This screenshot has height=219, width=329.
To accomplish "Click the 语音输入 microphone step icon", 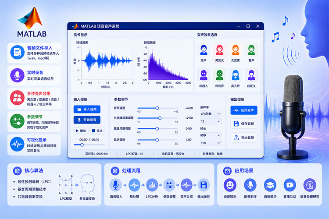I will [116, 185].
